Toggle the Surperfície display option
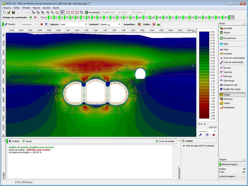The width and height of the screenshot is (248, 186). (x=139, y=24)
